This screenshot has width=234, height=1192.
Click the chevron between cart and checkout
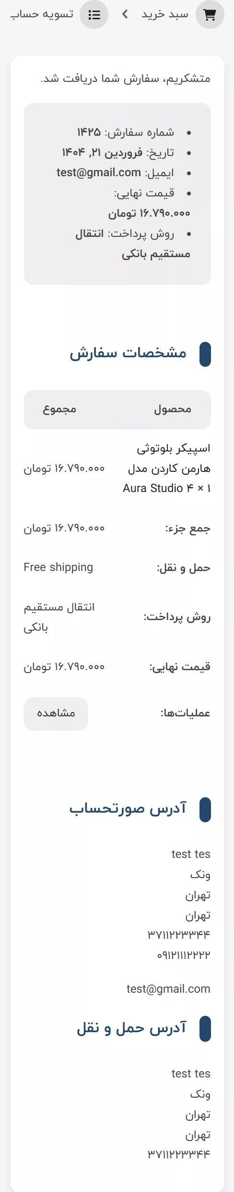click(x=125, y=14)
